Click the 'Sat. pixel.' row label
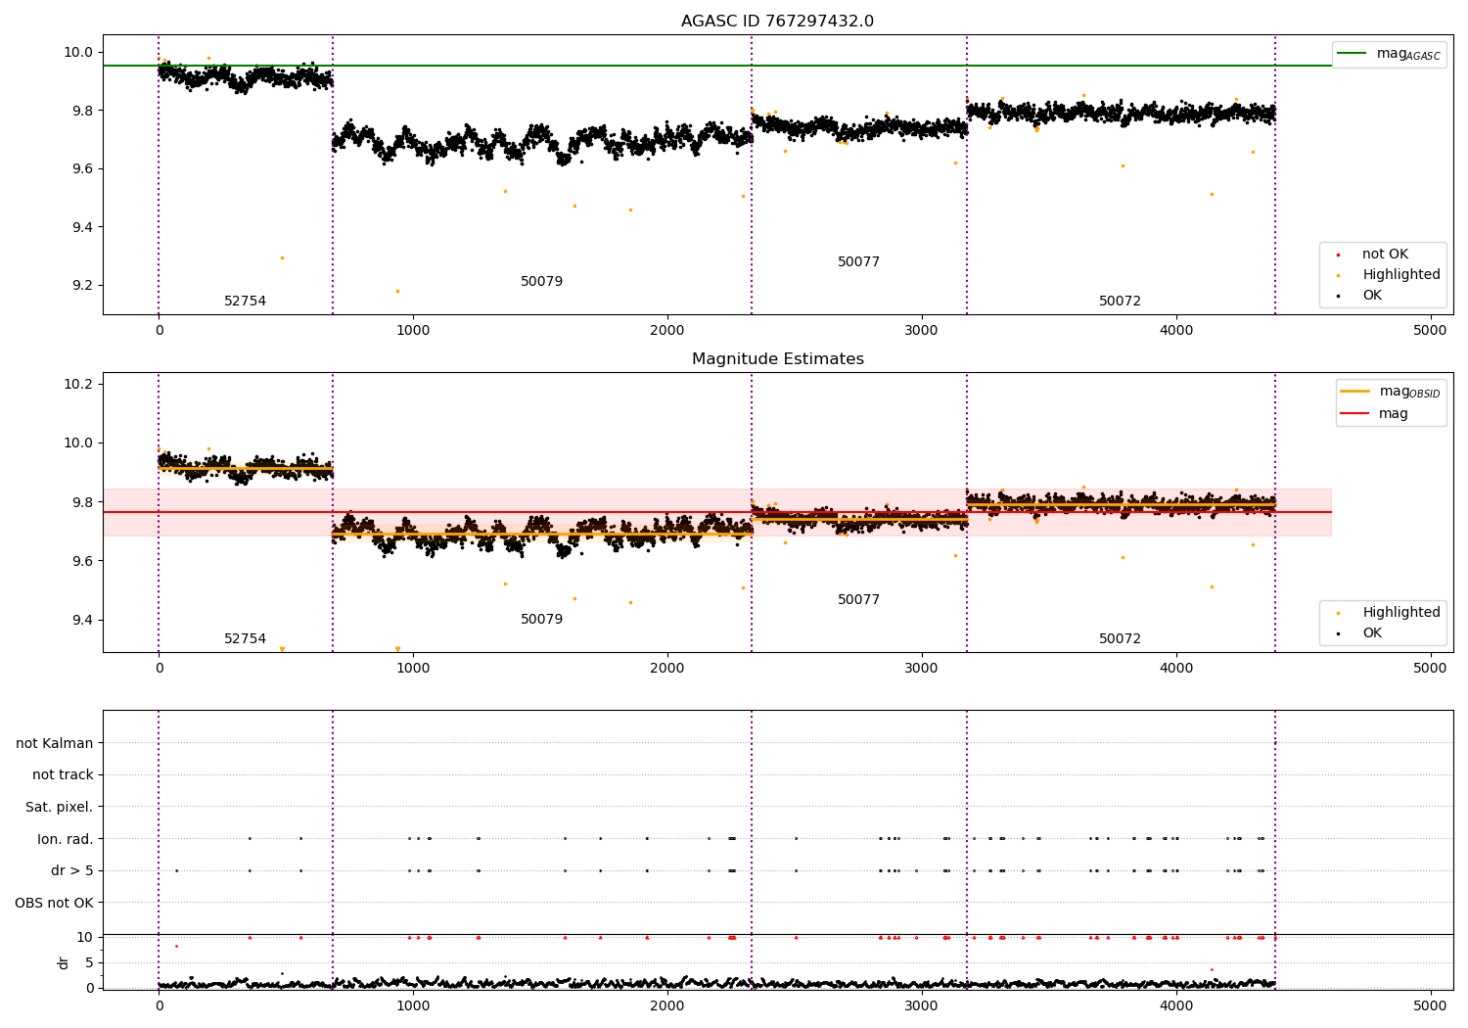This screenshot has width=1468, height=1028. coord(60,808)
